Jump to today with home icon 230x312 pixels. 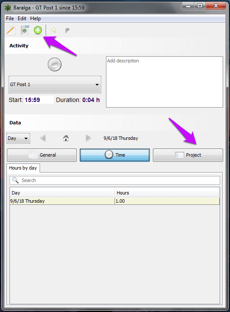coord(66,138)
